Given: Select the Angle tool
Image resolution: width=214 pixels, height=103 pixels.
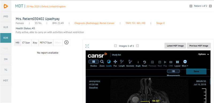Looking at the screenshot, I should pos(138,63).
